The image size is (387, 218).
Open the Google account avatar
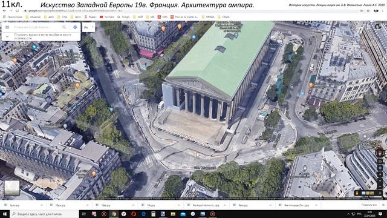378,27
